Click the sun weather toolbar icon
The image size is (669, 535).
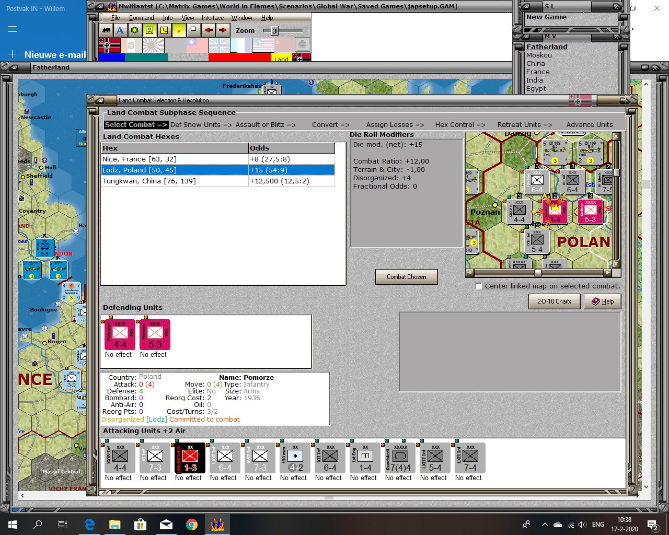(x=179, y=30)
